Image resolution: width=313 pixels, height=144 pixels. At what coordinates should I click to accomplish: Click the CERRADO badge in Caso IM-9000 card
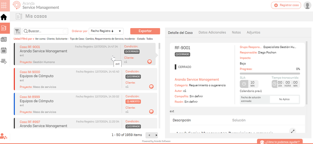(133, 76)
